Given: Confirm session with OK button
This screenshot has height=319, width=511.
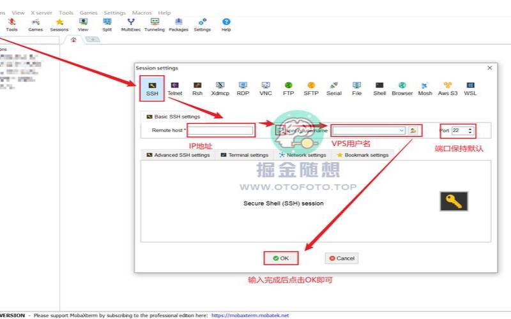Looking at the screenshot, I should pyautogui.click(x=281, y=258).
